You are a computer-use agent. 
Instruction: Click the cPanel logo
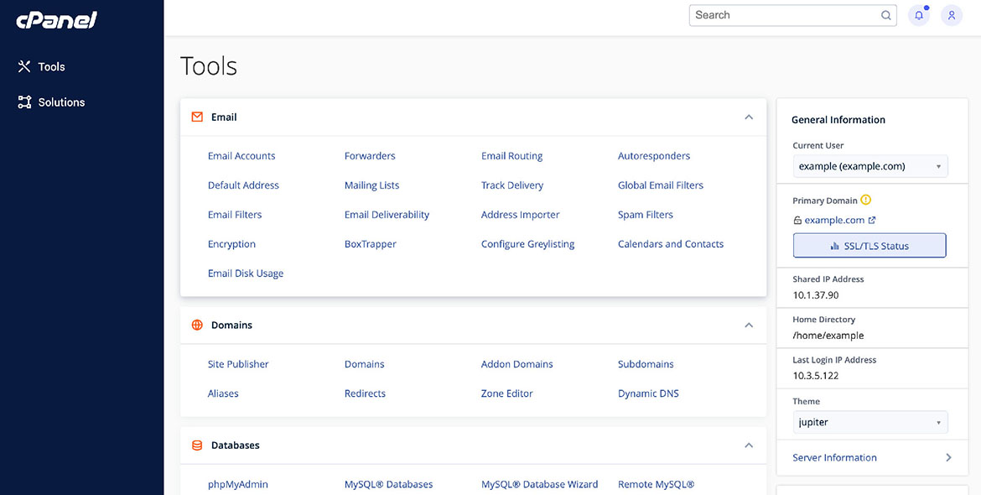[x=56, y=20]
